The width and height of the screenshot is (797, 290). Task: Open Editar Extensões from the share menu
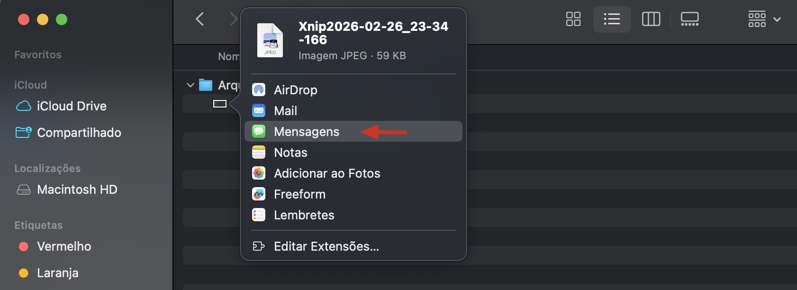pos(326,246)
